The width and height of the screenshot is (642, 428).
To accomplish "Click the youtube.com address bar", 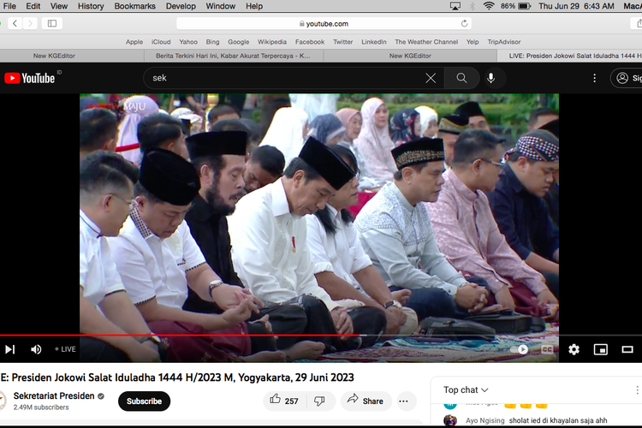I will pos(324,23).
